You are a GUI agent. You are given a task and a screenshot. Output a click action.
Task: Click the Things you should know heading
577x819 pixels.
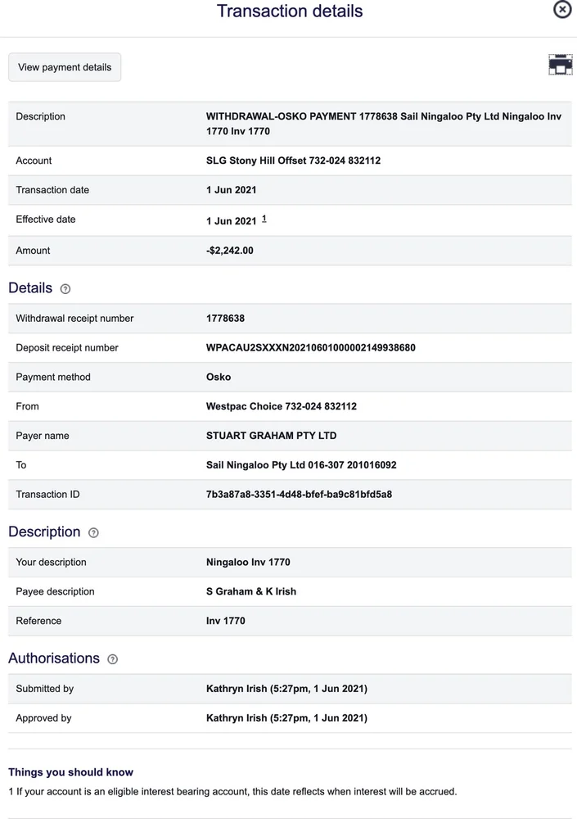(70, 772)
